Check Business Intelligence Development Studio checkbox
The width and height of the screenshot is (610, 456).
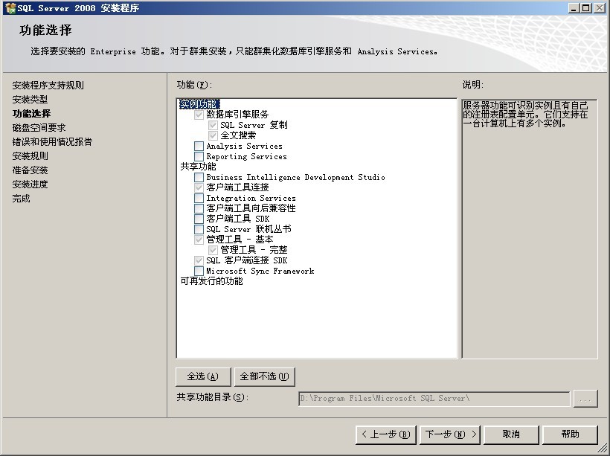[x=199, y=178]
